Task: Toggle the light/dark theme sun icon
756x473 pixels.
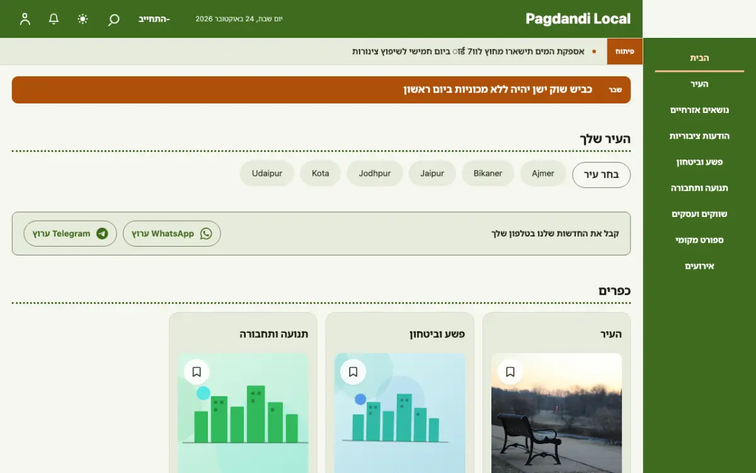Action: pos(83,19)
